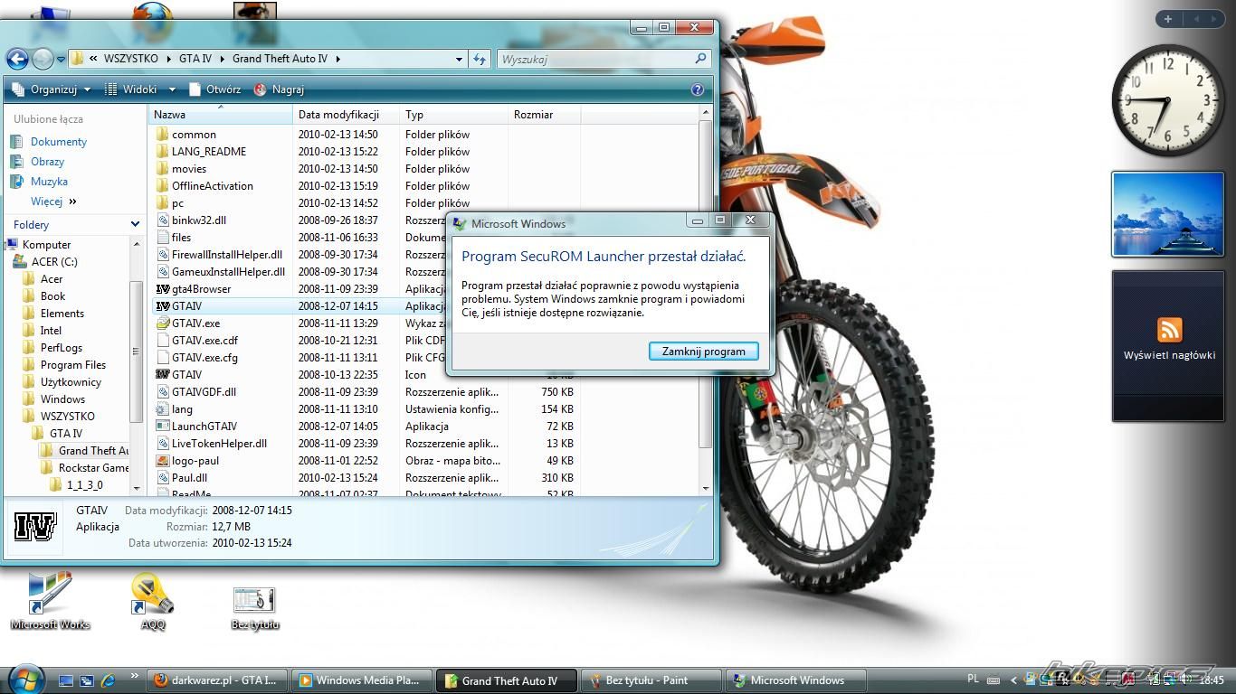Sort by the Typ column header
Screen dimensions: 1236x694
pos(454,115)
